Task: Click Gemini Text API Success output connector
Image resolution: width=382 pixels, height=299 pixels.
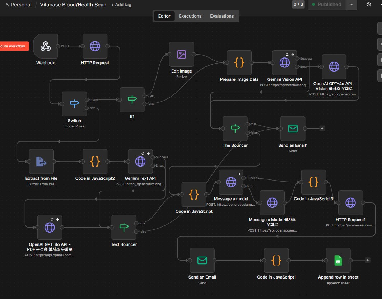Action: 153,157
